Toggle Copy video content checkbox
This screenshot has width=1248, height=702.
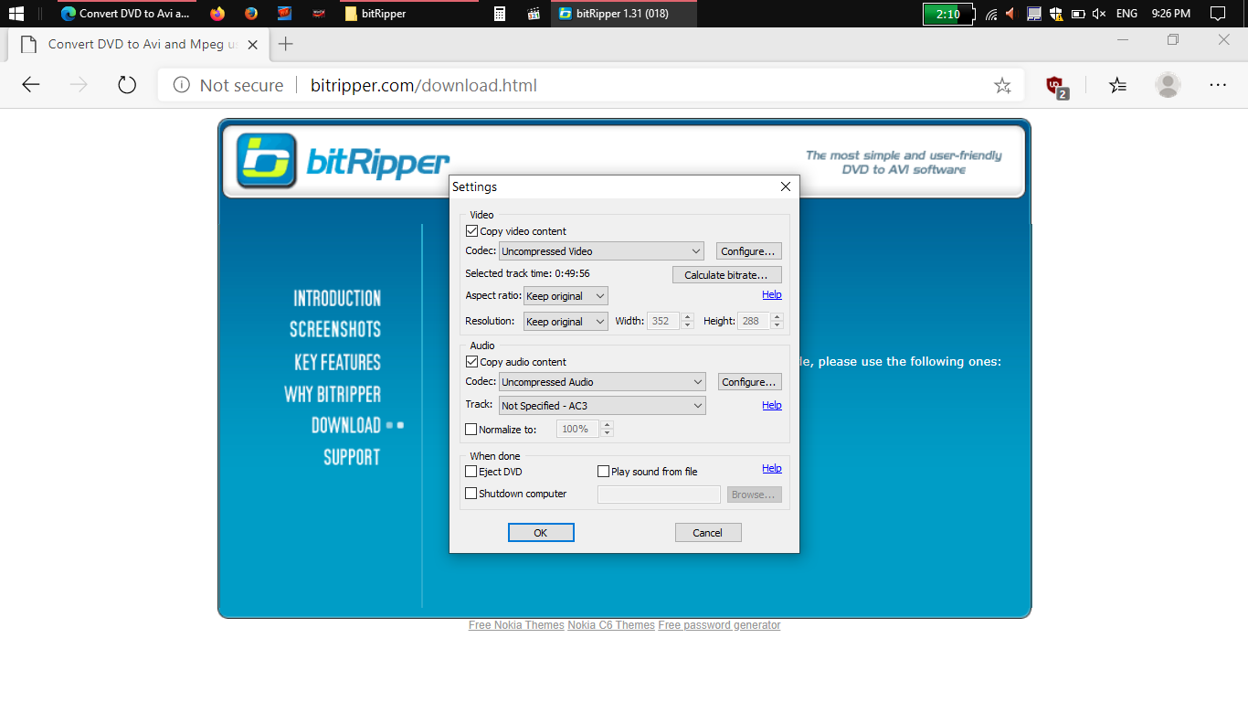pyautogui.click(x=471, y=231)
